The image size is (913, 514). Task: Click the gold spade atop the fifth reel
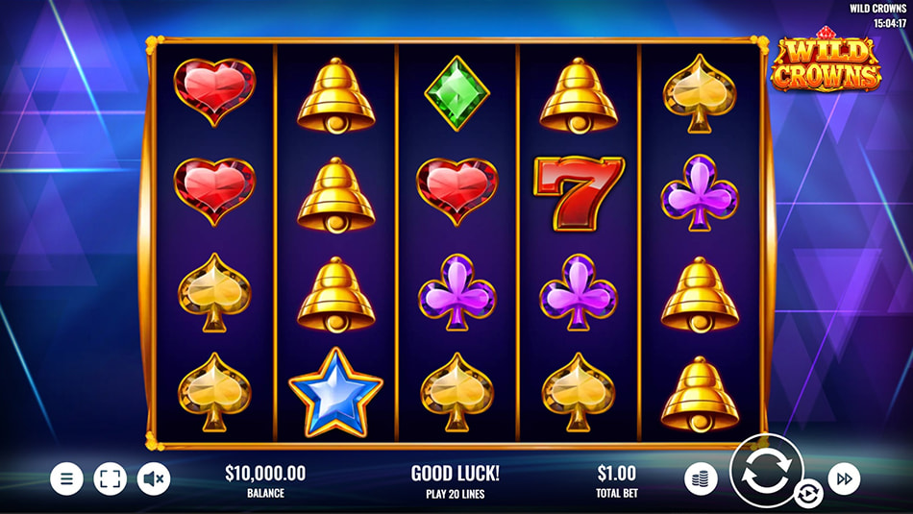click(x=700, y=93)
